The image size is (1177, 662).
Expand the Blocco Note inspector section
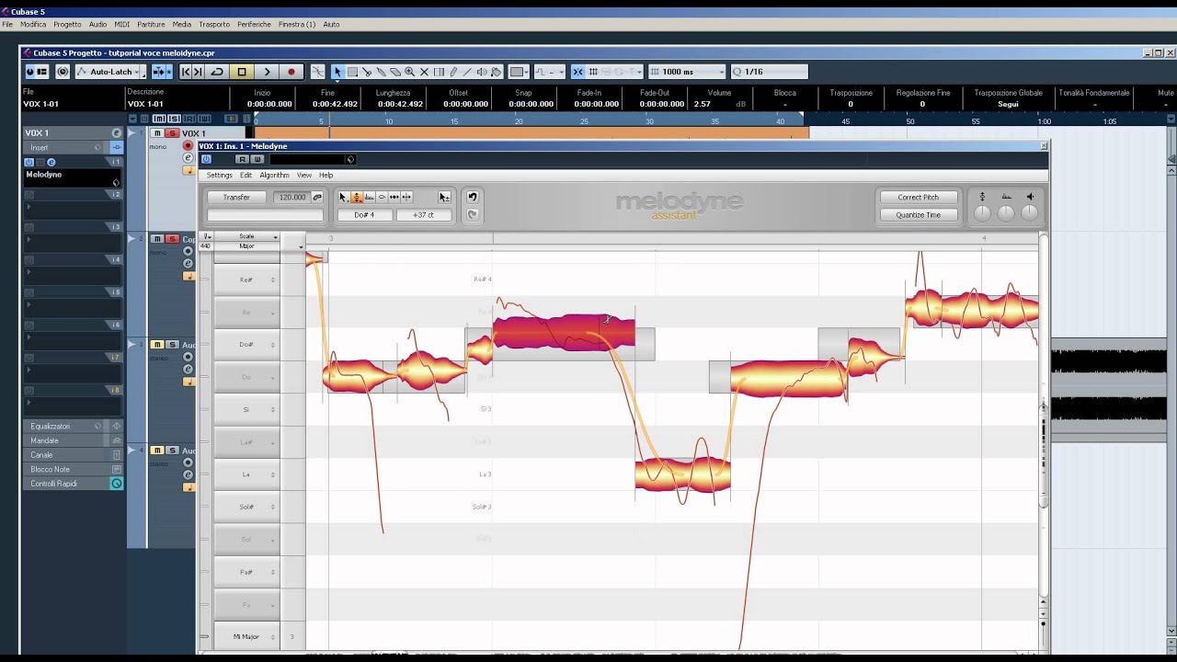(73, 469)
